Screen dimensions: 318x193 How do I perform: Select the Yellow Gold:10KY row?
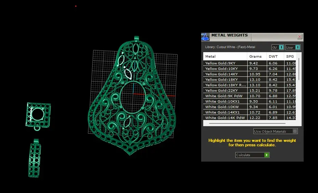pyautogui.click(x=249, y=69)
